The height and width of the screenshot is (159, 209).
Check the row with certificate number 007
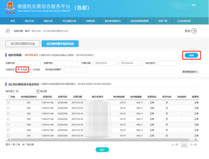click(8, 103)
